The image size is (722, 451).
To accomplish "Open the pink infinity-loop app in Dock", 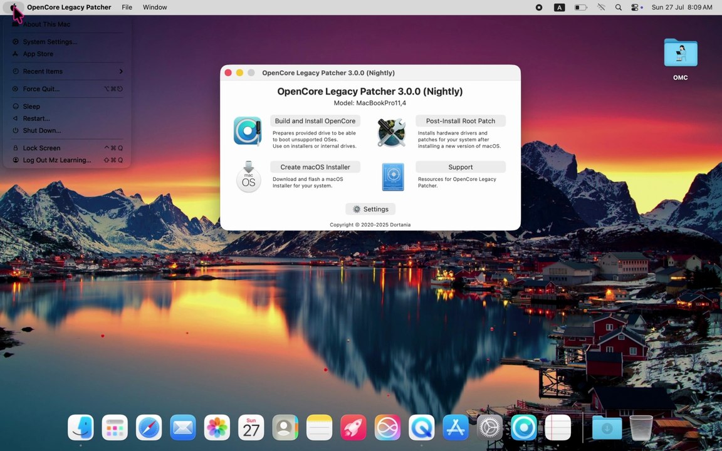I will 387,427.
